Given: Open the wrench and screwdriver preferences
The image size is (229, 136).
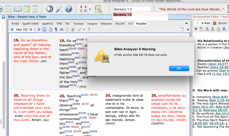Looking at the screenshot, I should tap(59, 9).
